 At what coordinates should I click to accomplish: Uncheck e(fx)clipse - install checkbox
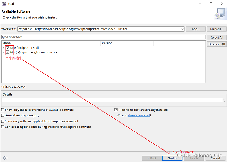coord(8,48)
